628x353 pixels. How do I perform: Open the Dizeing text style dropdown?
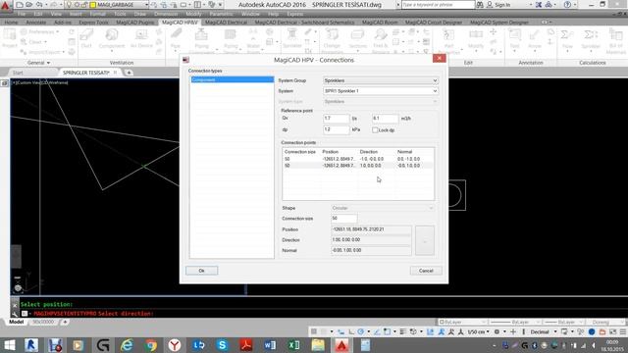point(607,323)
